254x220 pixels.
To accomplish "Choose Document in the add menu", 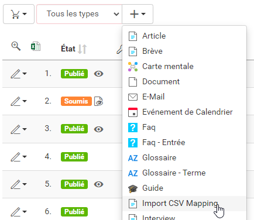I will [184, 82].
